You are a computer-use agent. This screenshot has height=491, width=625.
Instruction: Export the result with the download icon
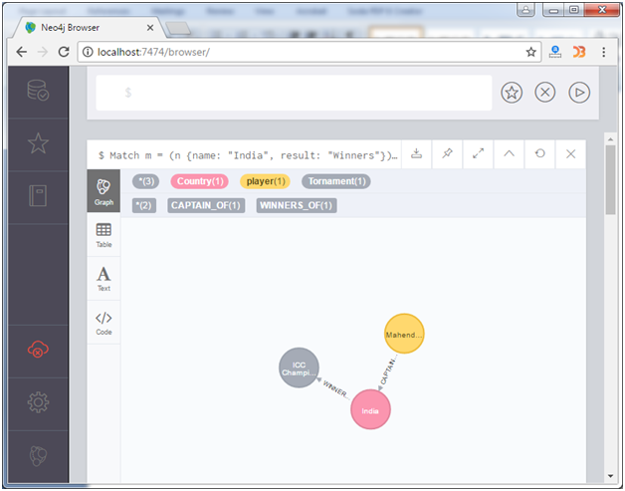pyautogui.click(x=417, y=154)
